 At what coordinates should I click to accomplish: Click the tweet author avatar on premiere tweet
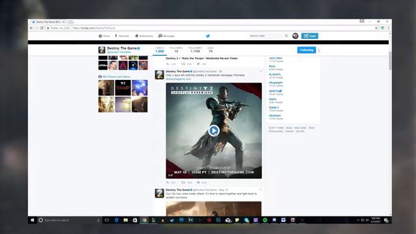[159, 75]
